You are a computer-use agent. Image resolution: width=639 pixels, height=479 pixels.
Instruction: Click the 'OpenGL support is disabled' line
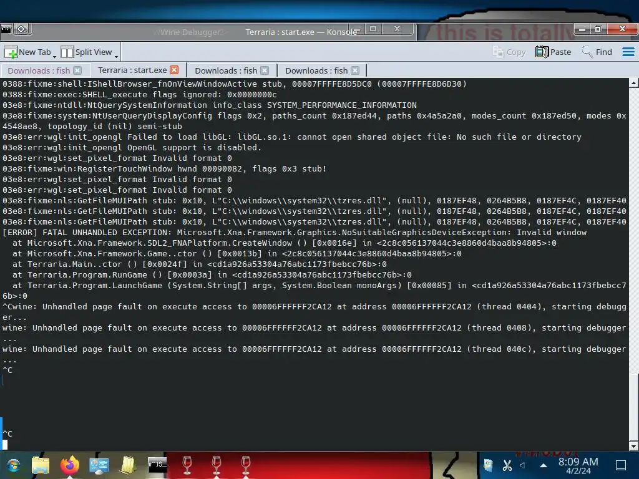[x=132, y=147]
